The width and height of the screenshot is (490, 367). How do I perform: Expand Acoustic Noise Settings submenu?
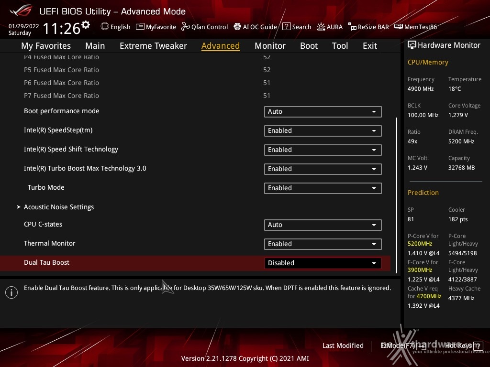(59, 207)
